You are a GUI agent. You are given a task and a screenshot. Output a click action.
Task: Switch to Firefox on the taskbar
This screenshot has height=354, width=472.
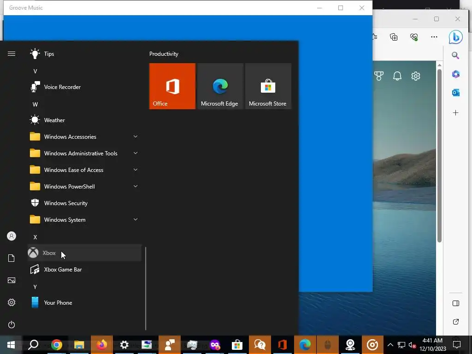click(102, 345)
